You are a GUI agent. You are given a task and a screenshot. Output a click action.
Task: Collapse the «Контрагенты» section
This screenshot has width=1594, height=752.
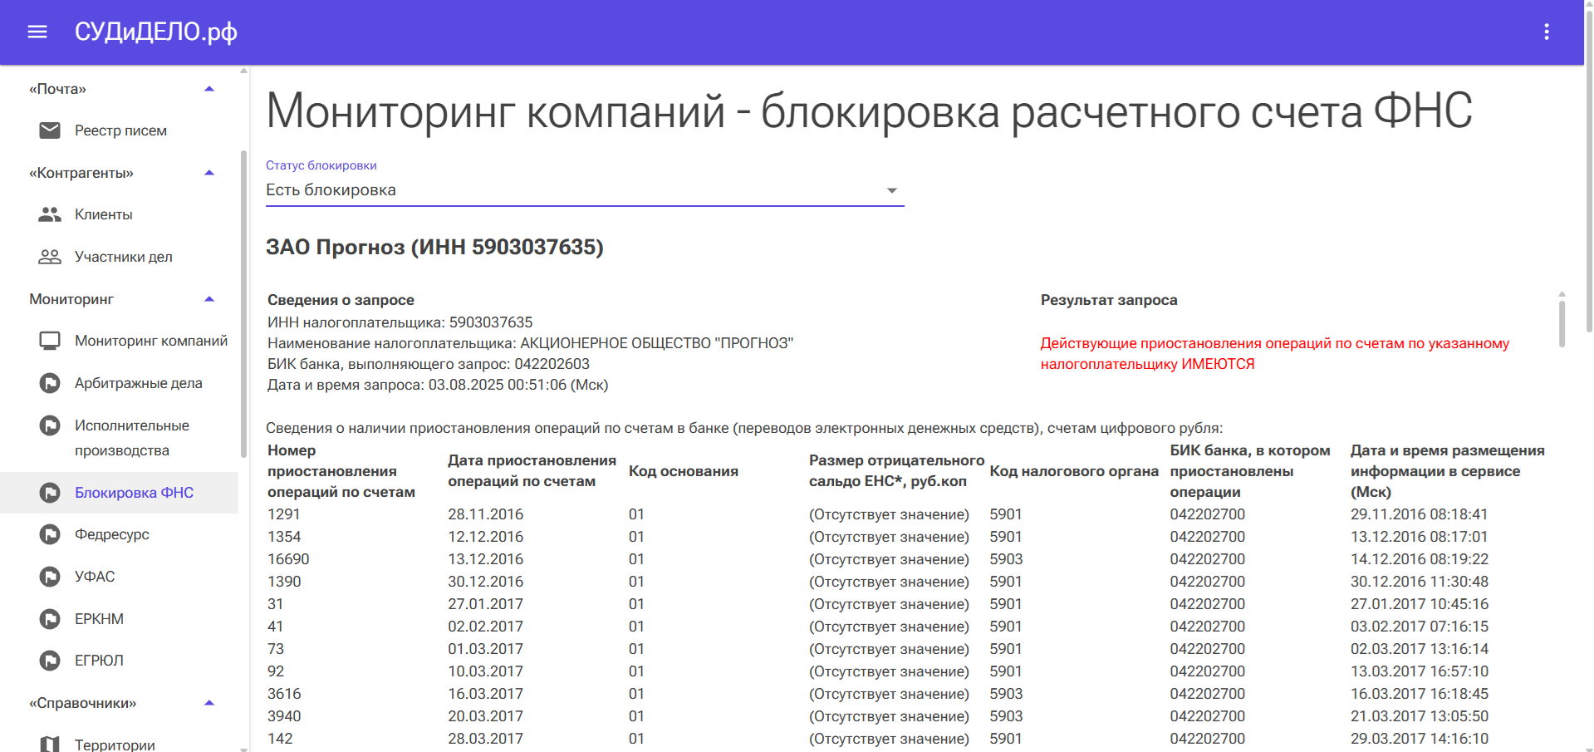click(x=209, y=173)
